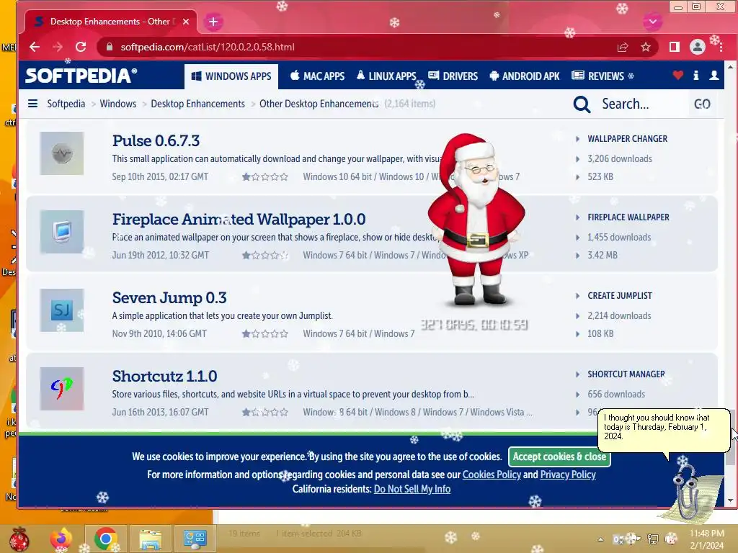
Task: Click the '2,214 downloads' text
Action: (x=619, y=316)
